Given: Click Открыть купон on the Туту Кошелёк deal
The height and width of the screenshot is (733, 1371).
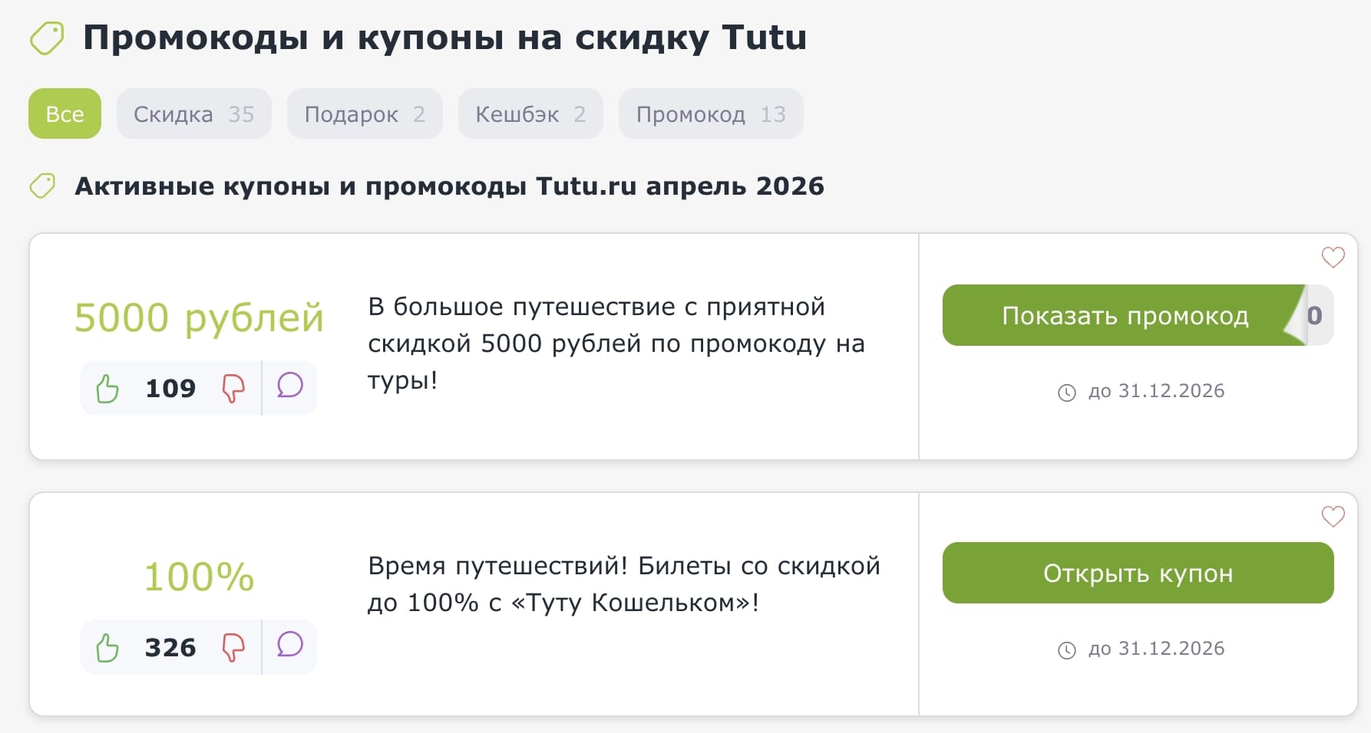Looking at the screenshot, I should point(1138,573).
